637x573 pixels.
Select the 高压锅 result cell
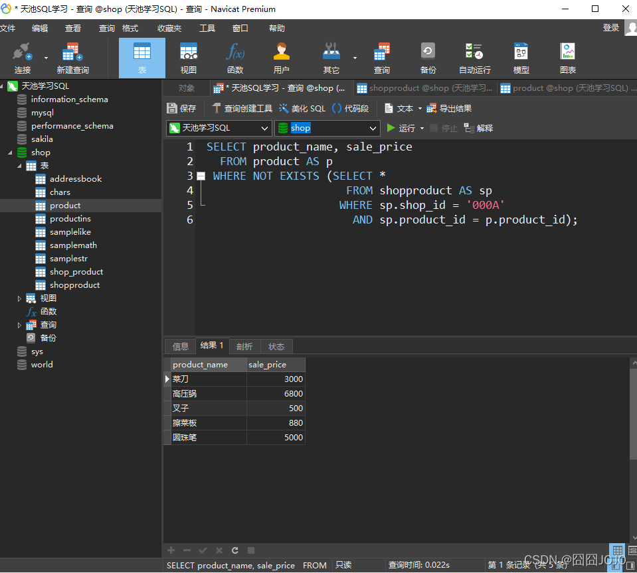[209, 394]
